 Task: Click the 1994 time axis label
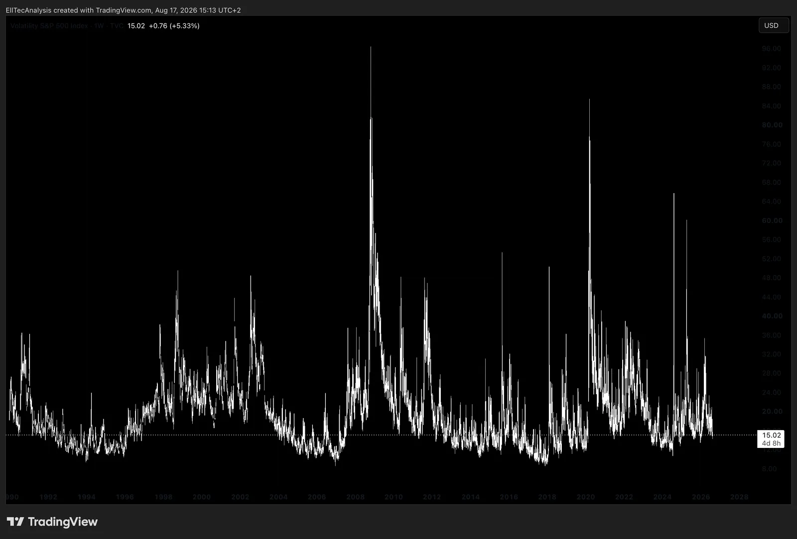(x=87, y=497)
